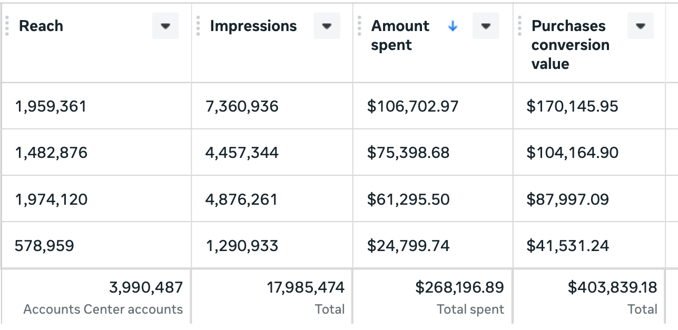This screenshot has height=330, width=678.
Task: Click the total spent value $268,196.89
Action: (459, 287)
